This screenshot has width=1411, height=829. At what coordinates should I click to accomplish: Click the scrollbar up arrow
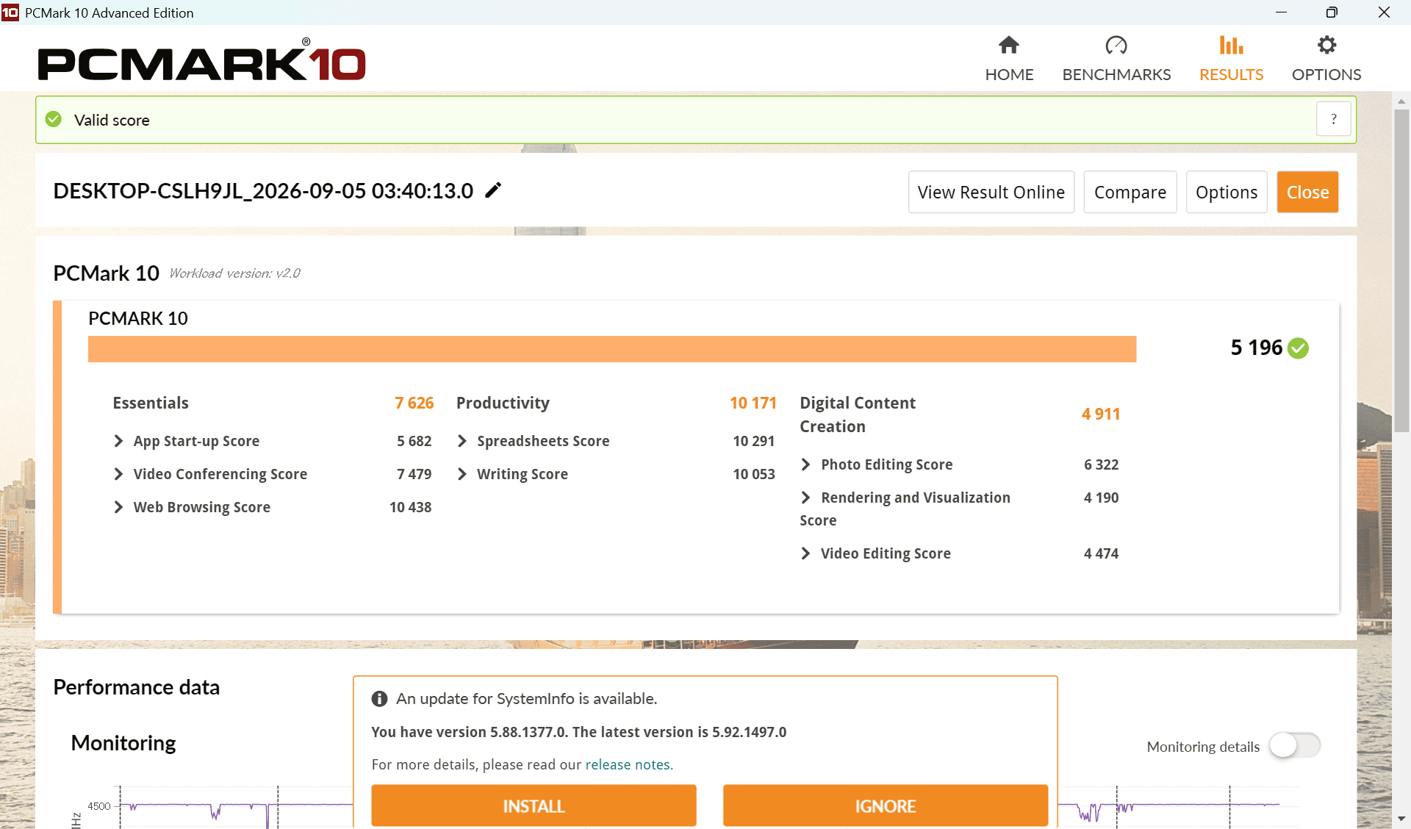click(1401, 101)
